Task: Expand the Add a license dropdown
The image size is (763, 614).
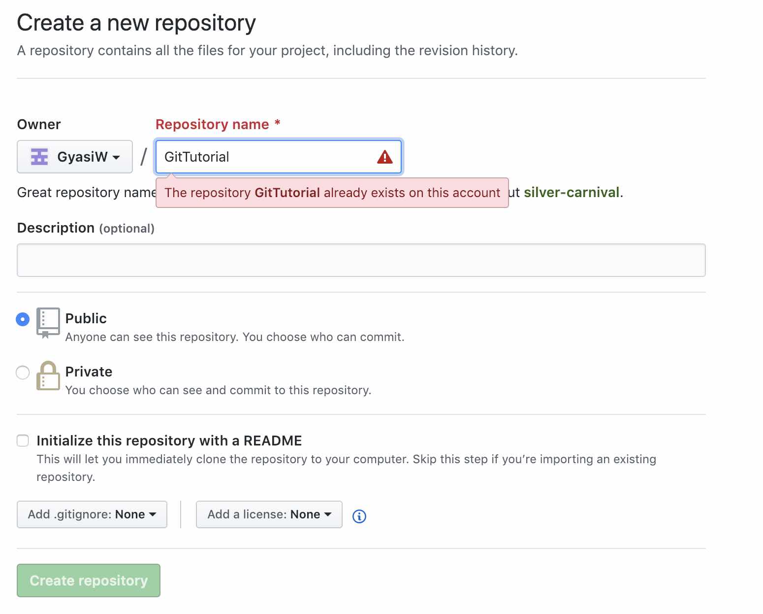Action: pyautogui.click(x=269, y=514)
